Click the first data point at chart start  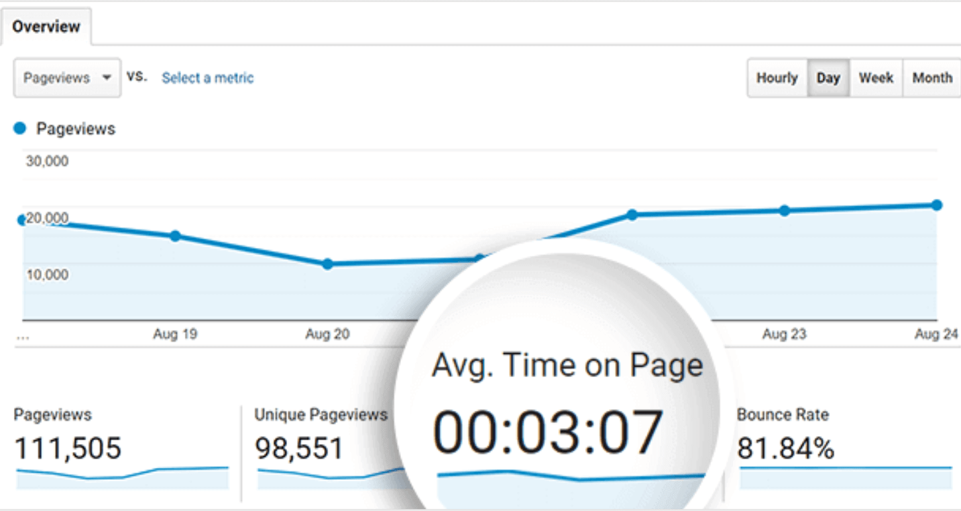(23, 220)
